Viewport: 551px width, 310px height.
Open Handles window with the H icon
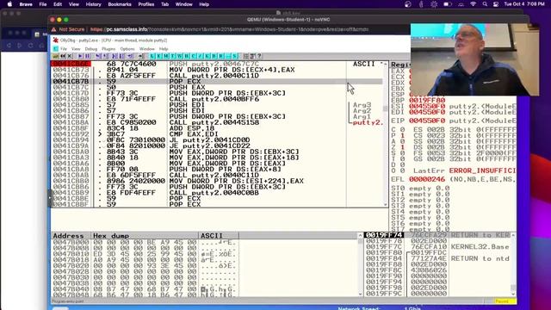(x=187, y=56)
